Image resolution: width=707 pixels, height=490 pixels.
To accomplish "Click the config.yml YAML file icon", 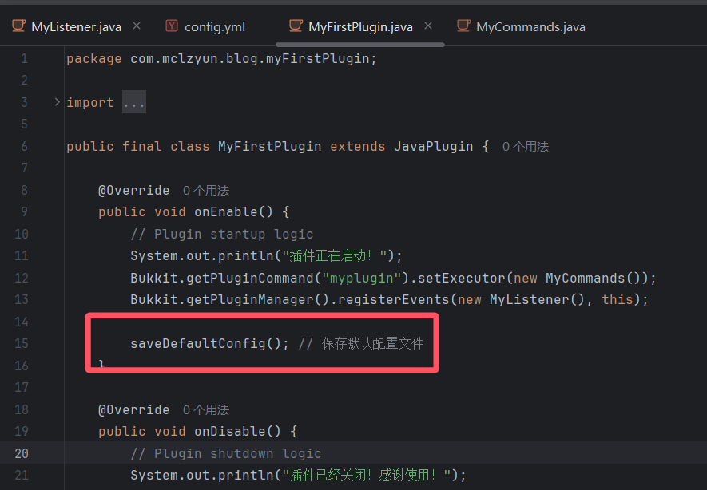I will [x=172, y=26].
